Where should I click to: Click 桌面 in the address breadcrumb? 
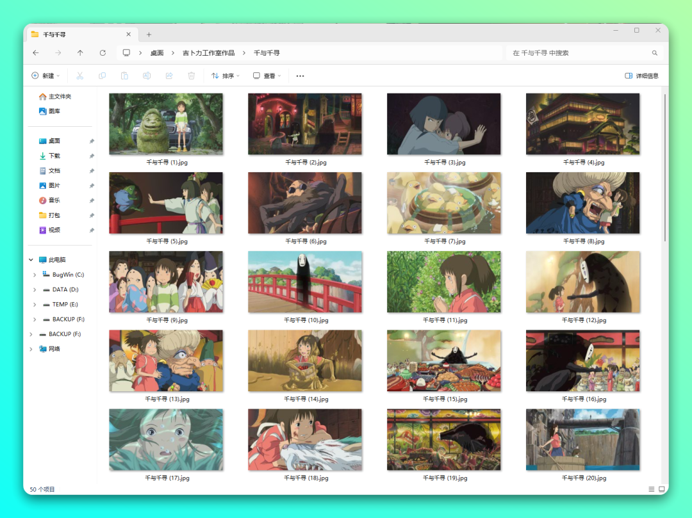click(157, 53)
